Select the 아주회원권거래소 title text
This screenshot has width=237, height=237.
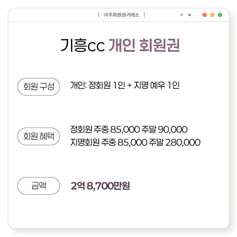122,15
